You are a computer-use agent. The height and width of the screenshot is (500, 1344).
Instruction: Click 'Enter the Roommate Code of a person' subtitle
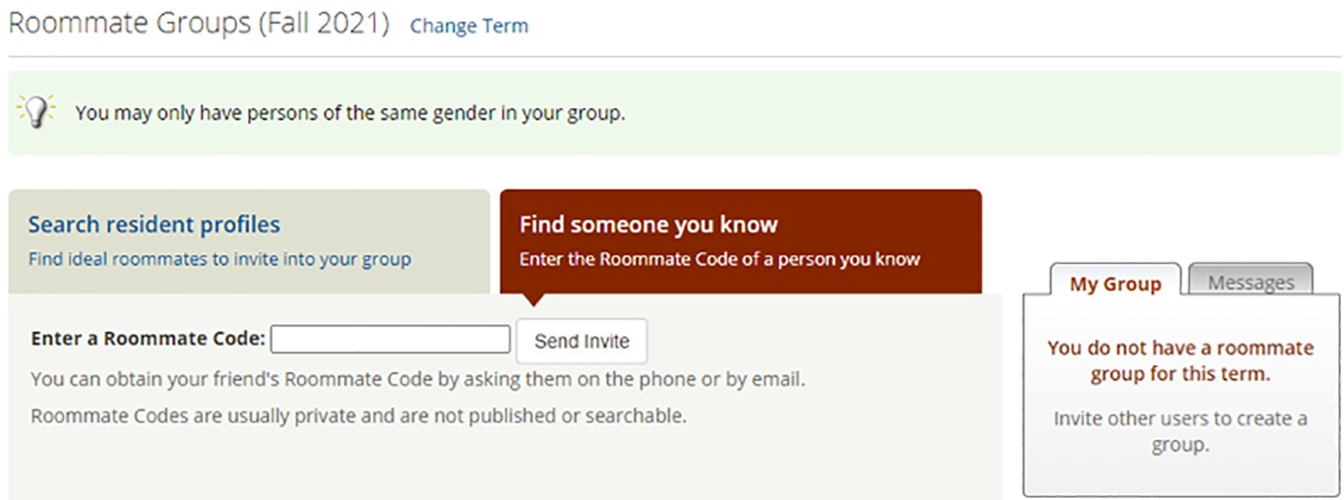click(x=719, y=259)
